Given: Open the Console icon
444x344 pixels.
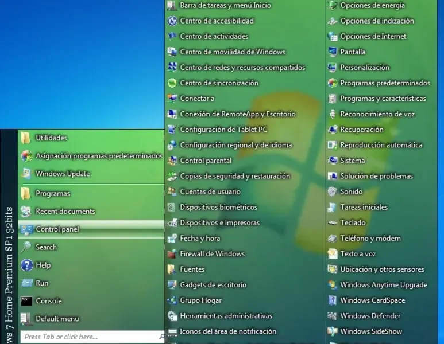Looking at the screenshot, I should pyautogui.click(x=26, y=301).
